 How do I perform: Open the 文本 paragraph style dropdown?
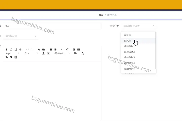pos(31,53)
